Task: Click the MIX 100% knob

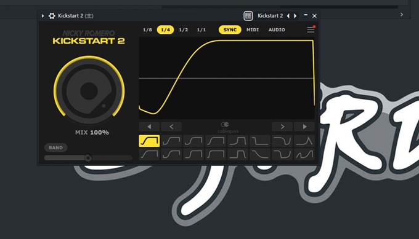Action: (x=89, y=90)
